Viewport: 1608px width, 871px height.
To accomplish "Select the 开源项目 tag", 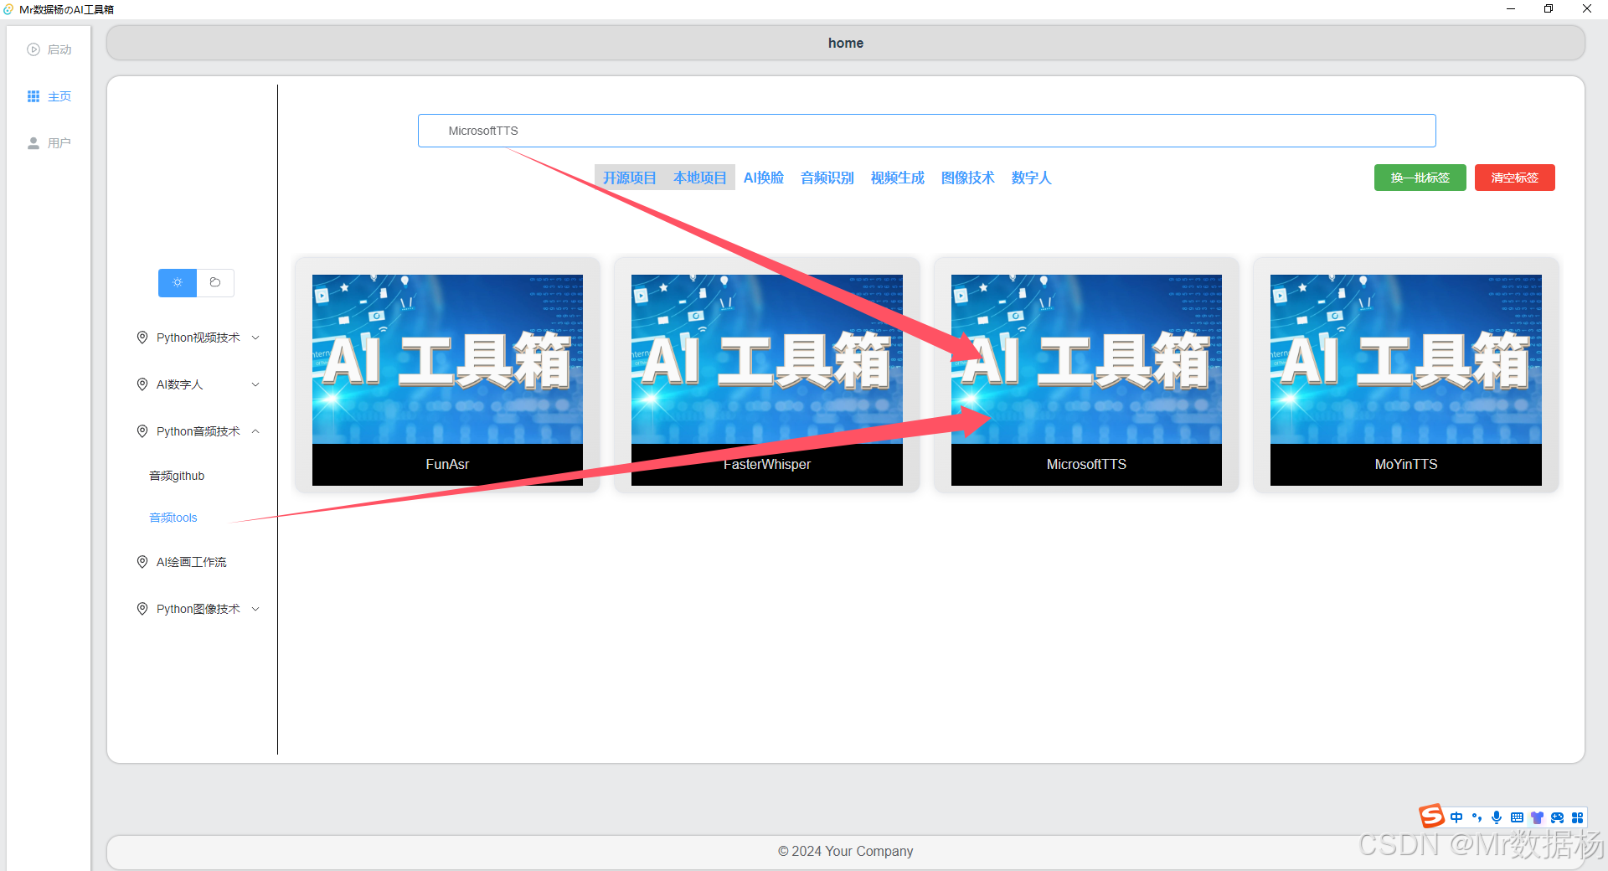I will 630,178.
